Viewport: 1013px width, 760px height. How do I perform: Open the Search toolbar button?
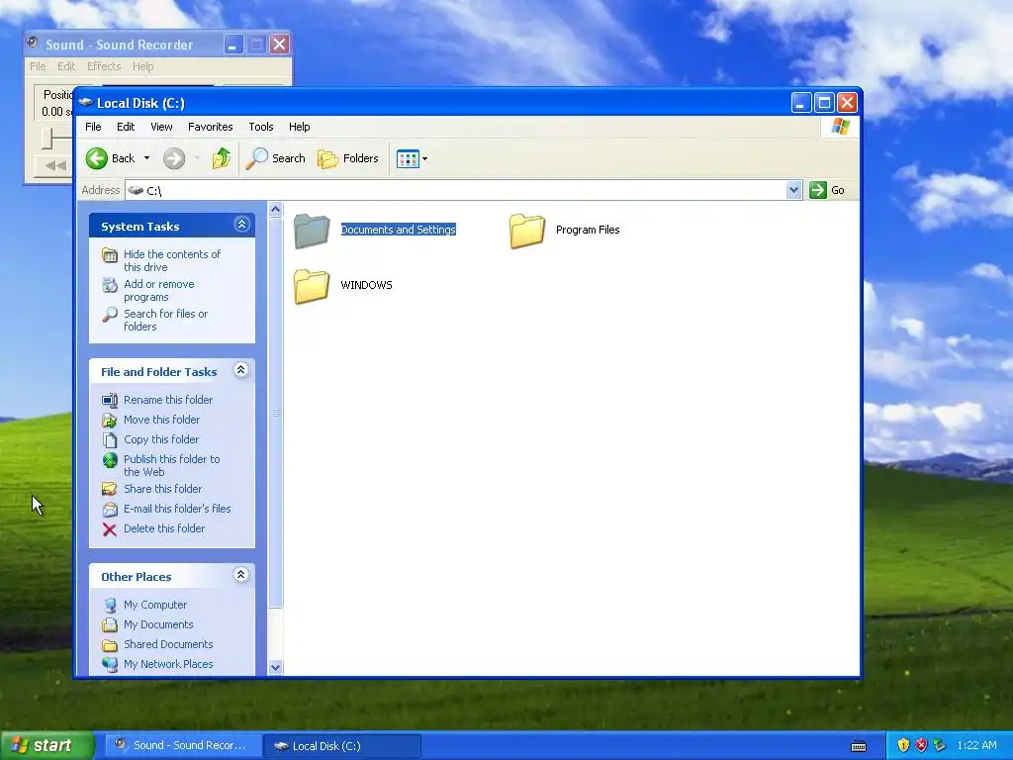tap(275, 158)
